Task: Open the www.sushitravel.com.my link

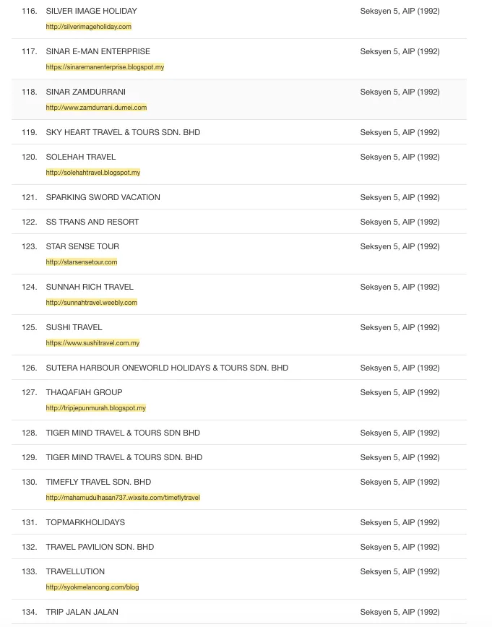Action: tap(92, 343)
